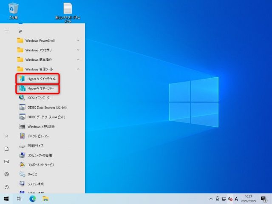Click the Start menu hamburger button
This screenshot has height=204, width=272.
(6, 31)
